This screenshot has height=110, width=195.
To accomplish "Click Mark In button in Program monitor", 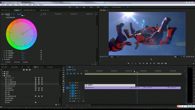I will [x=132, y=63].
